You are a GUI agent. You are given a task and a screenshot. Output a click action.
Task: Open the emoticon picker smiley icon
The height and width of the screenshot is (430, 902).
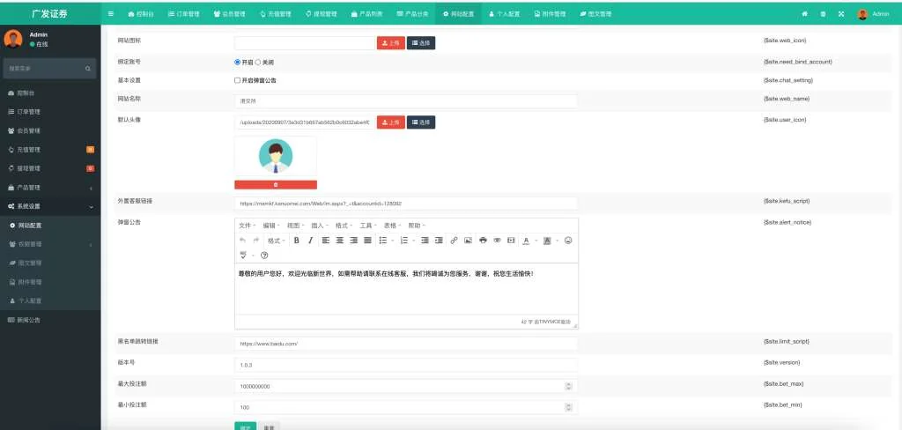pyautogui.click(x=568, y=240)
